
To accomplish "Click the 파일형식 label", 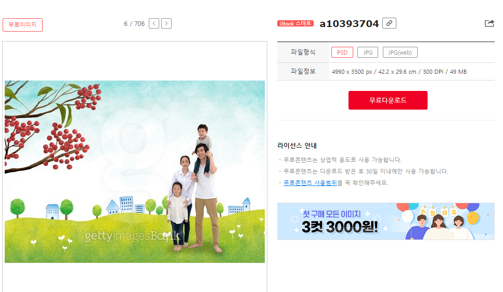I will click(303, 52).
